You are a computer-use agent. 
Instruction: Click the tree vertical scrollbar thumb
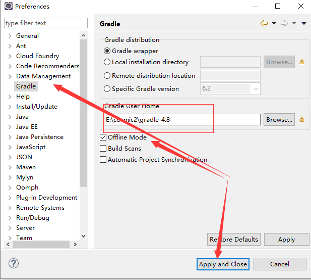84,113
